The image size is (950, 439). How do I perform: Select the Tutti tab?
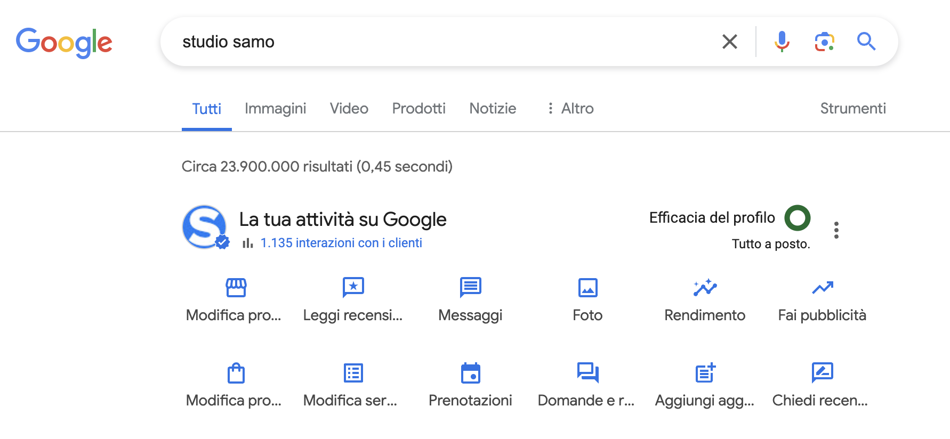coord(206,109)
